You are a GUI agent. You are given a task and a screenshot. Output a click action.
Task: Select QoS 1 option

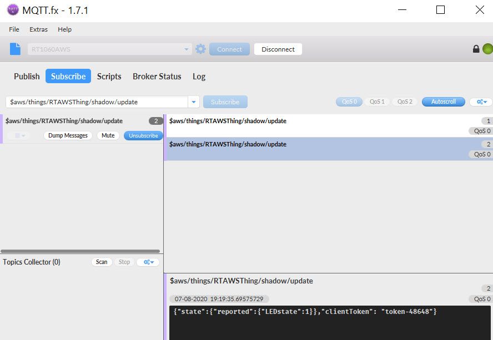pos(377,102)
